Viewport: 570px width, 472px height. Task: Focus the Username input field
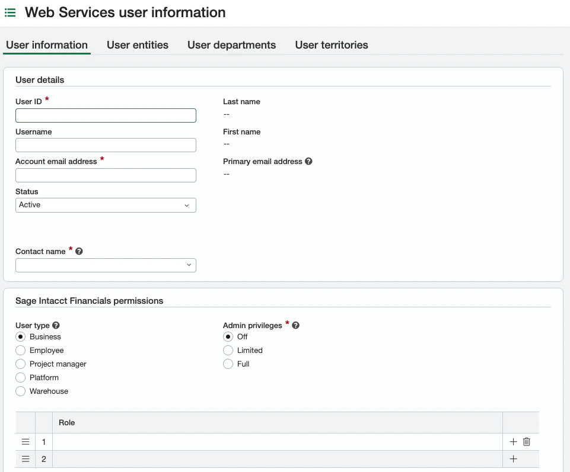106,145
